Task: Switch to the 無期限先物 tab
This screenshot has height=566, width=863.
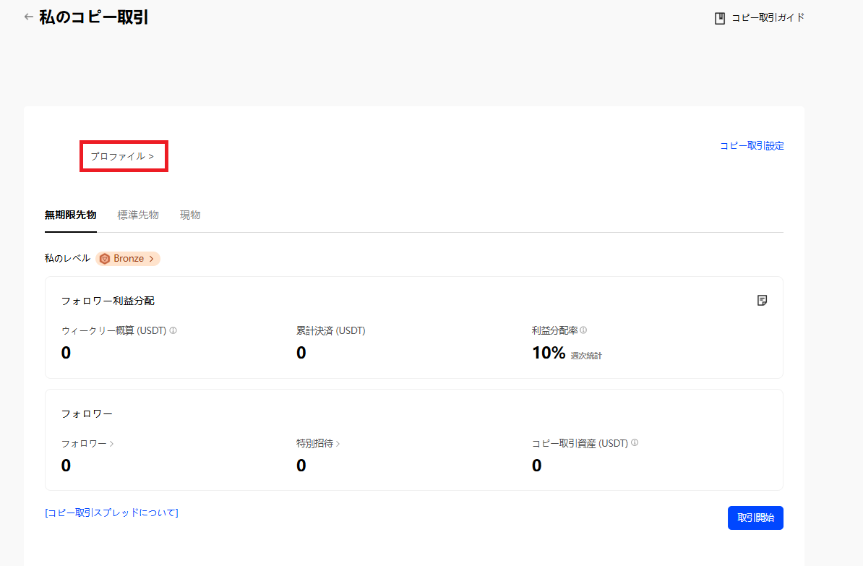Action: click(70, 215)
